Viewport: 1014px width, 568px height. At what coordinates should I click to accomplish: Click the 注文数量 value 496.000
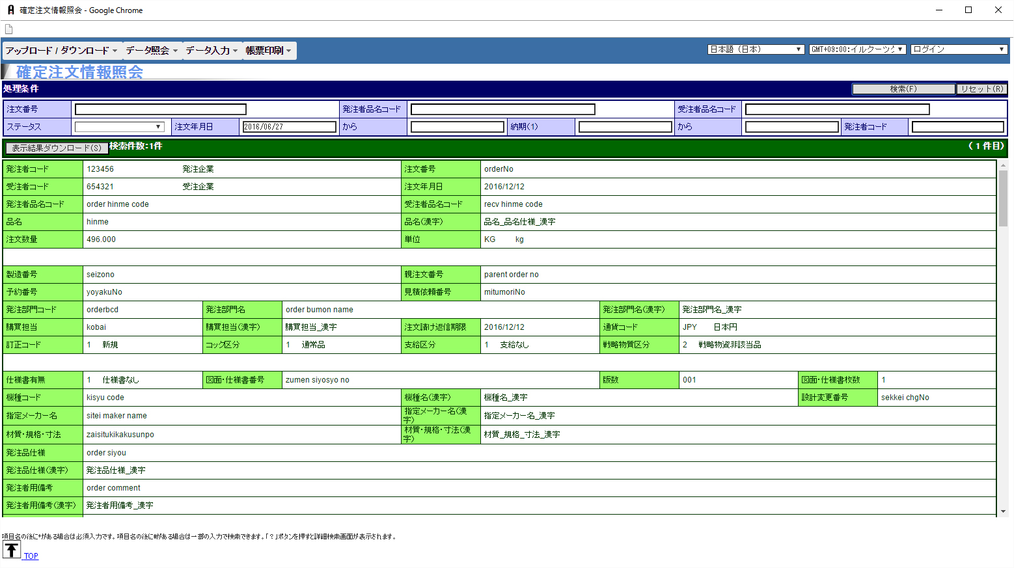click(x=102, y=239)
